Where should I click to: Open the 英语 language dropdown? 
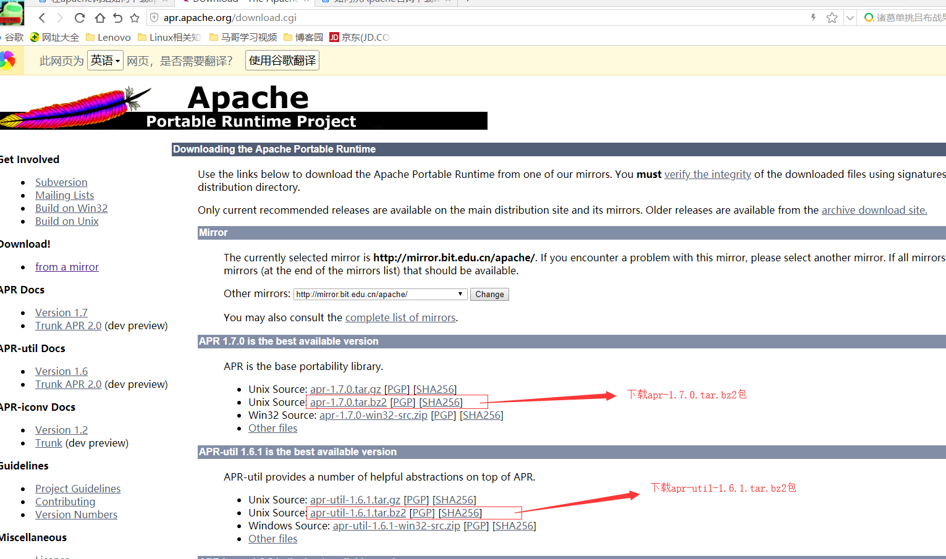tap(105, 60)
